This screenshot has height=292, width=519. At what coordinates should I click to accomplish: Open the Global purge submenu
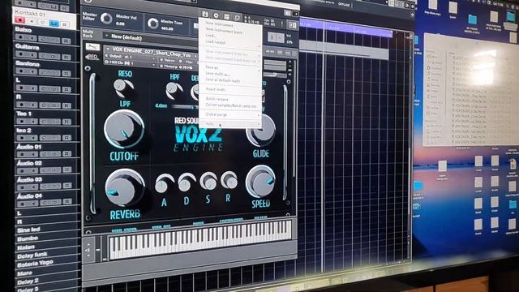(230, 114)
